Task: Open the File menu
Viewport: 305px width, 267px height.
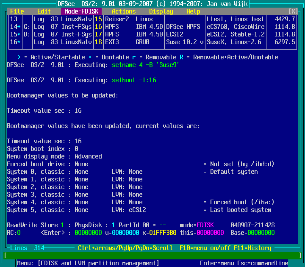Action: coord(17,11)
